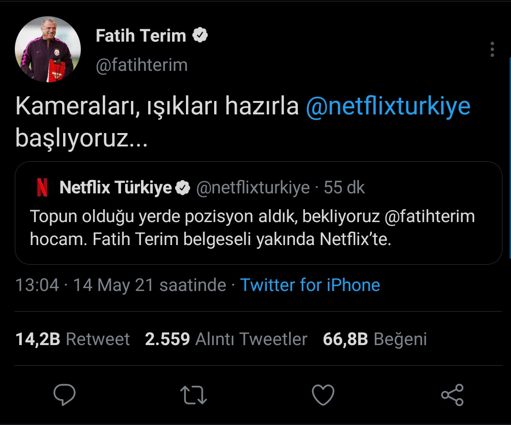
Task: Tap the Netflix N logo in the quoted tweet
Action: 43,188
